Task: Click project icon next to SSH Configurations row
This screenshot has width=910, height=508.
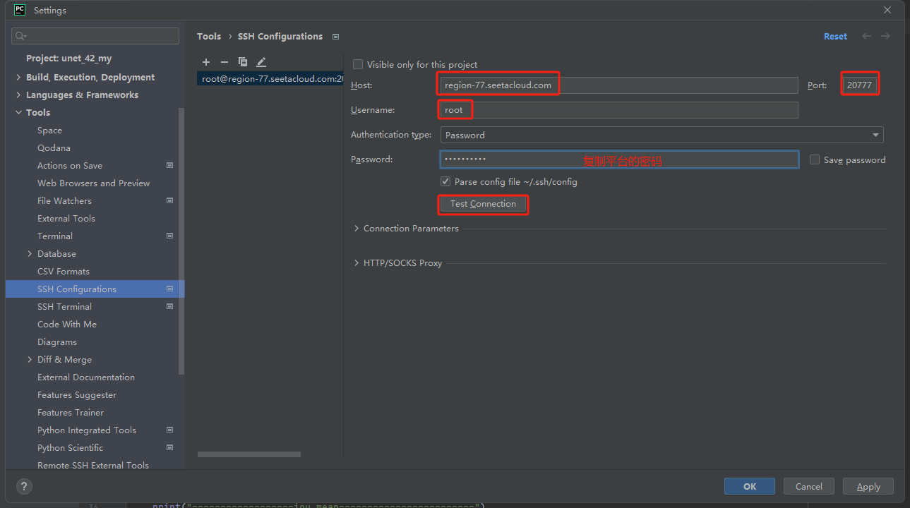Action: click(169, 289)
